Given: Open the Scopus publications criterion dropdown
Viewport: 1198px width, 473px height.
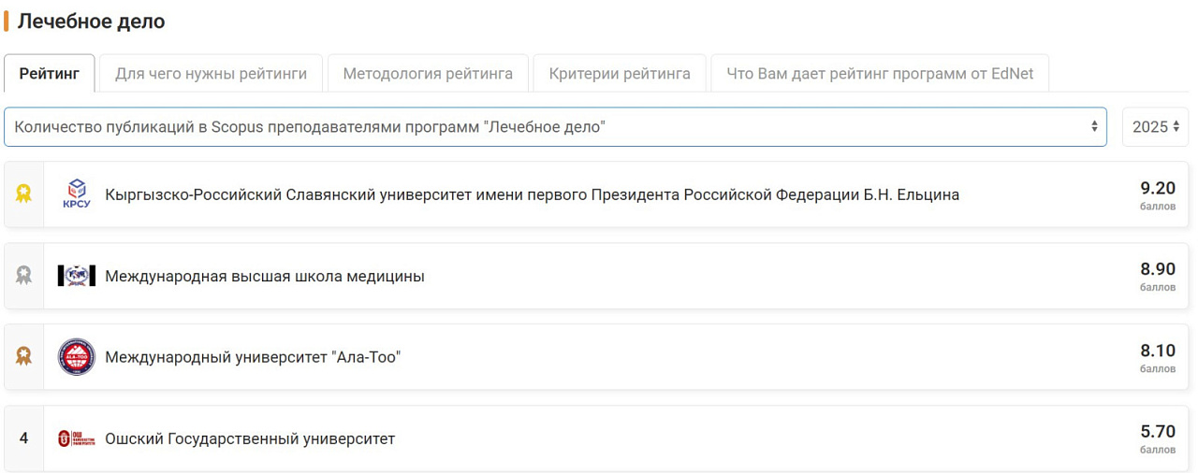Looking at the screenshot, I should 555,127.
